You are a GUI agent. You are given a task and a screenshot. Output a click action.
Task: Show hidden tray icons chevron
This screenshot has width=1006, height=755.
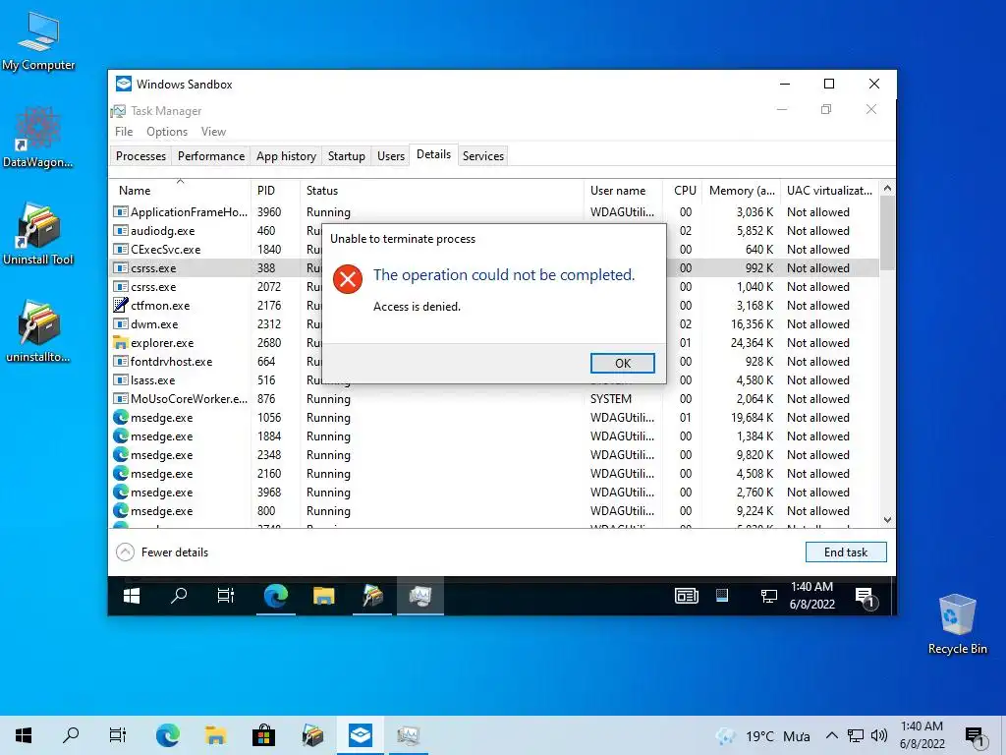(831, 735)
